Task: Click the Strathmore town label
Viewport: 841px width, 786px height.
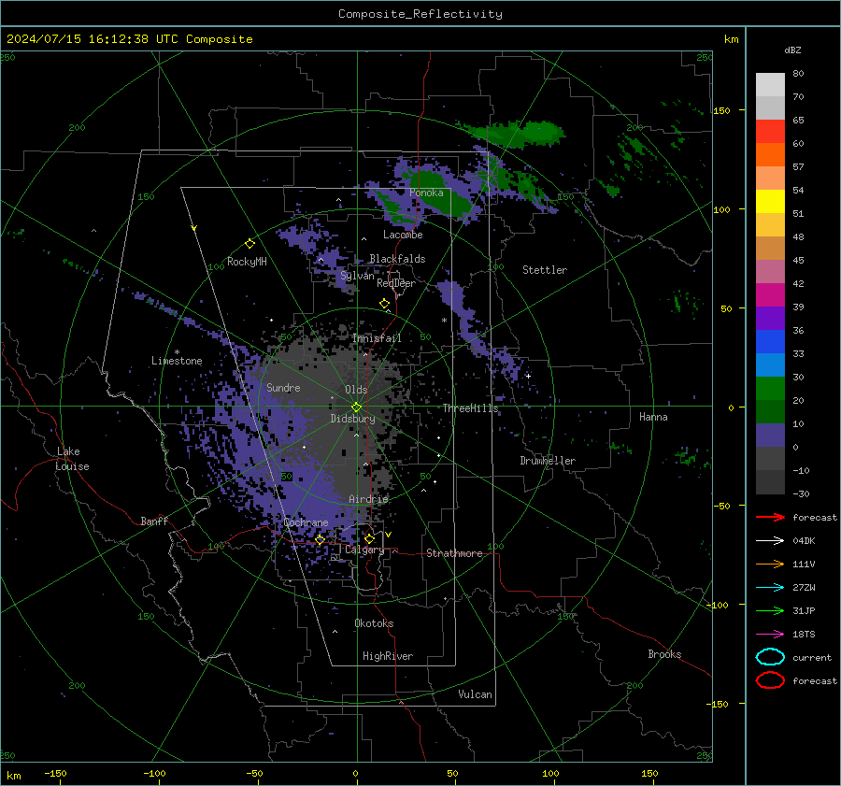Action: tap(454, 553)
